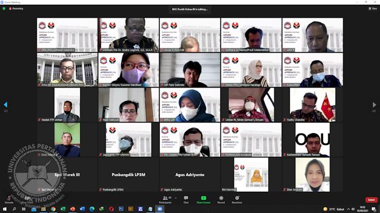This screenshot has width=380, height=213.
Task: Toggle the Stop Video camera button
Action: (x=27, y=199)
